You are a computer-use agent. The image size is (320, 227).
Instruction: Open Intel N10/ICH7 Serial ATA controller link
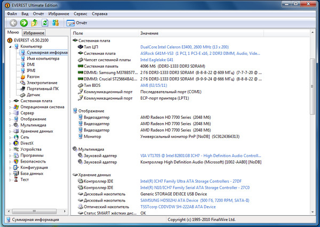pos(195,188)
